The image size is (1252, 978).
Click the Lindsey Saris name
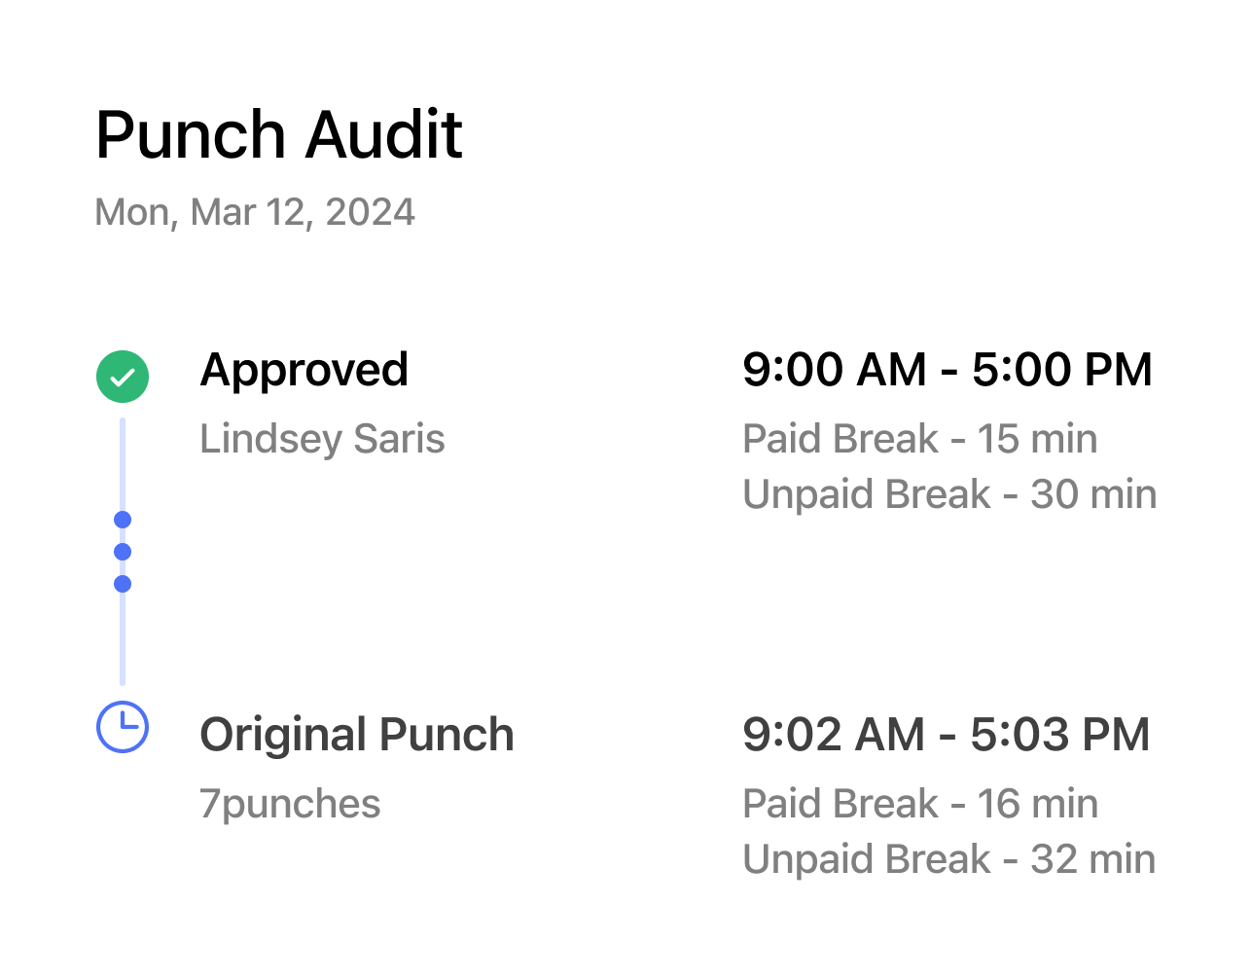322,439
